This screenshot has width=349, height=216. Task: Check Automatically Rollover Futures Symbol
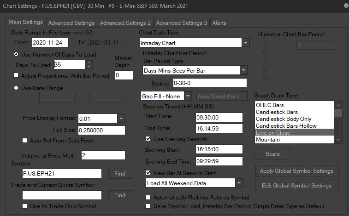click(148, 197)
